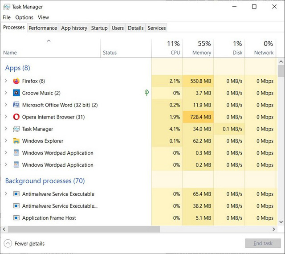Screen dimensions: 285x254
Task: Click the Firefox app icon
Action: coord(16,81)
